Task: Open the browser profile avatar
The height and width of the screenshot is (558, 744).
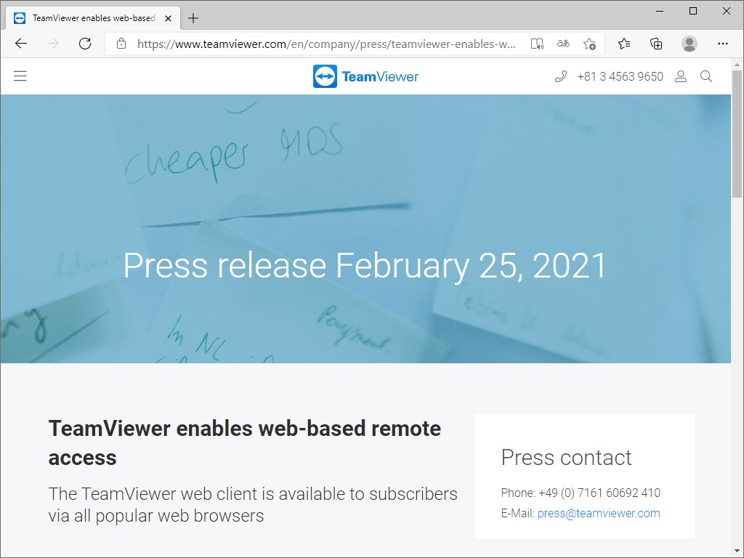Action: [x=689, y=44]
